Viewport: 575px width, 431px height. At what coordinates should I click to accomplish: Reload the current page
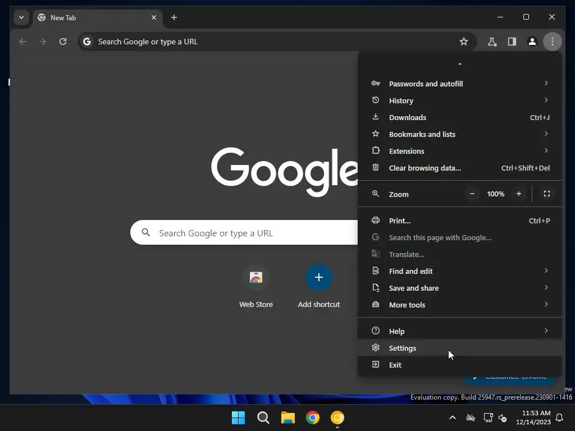63,42
